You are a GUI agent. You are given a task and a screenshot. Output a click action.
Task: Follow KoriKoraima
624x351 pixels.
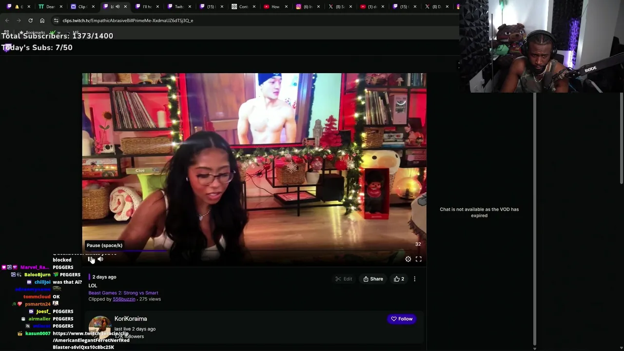point(401,319)
